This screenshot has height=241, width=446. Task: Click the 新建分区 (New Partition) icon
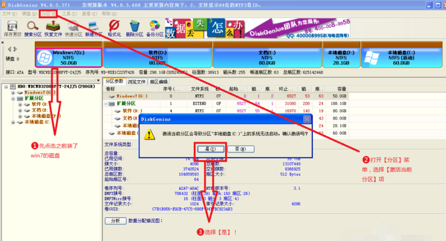pos(94,27)
